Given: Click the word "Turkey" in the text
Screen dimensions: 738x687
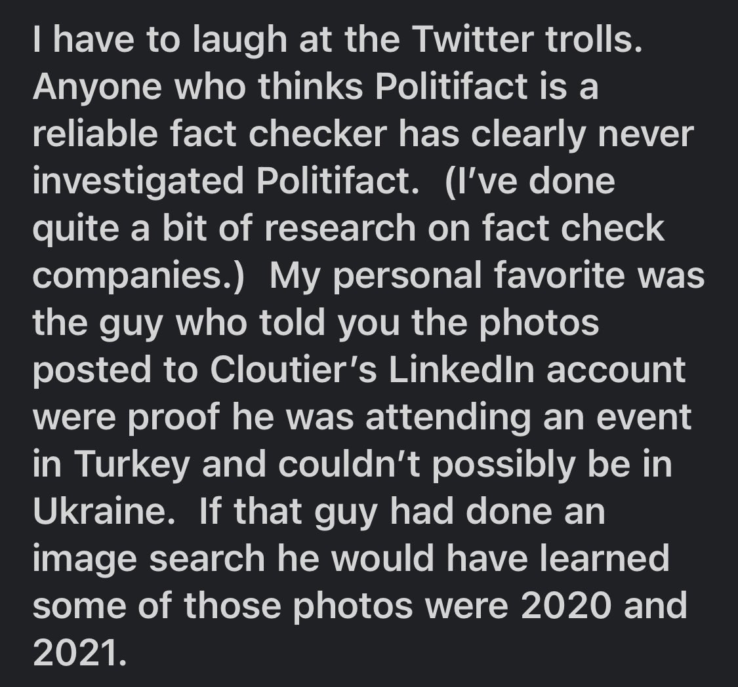Looking at the screenshot, I should pyautogui.click(x=131, y=465).
